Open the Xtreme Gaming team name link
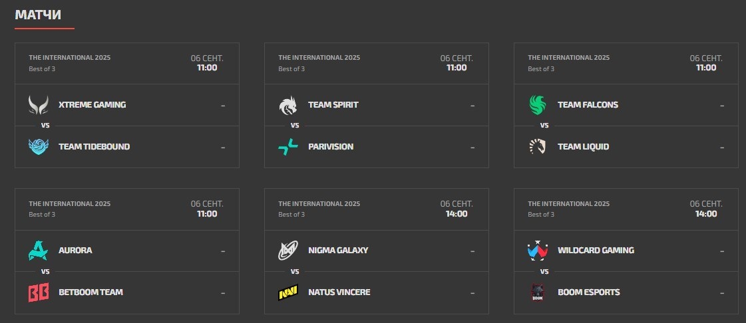Screen dimensions: 746x323 [x=92, y=105]
